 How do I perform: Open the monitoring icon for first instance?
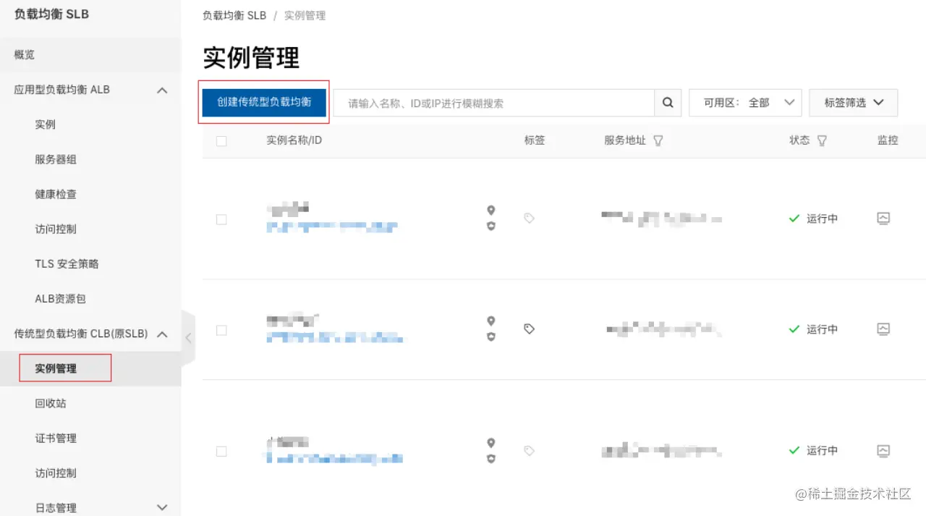coord(883,218)
